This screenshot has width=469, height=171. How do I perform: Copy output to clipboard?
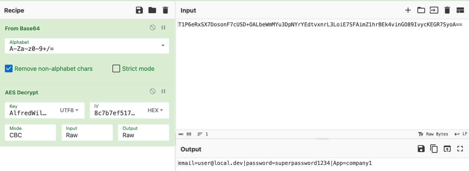tap(434, 149)
